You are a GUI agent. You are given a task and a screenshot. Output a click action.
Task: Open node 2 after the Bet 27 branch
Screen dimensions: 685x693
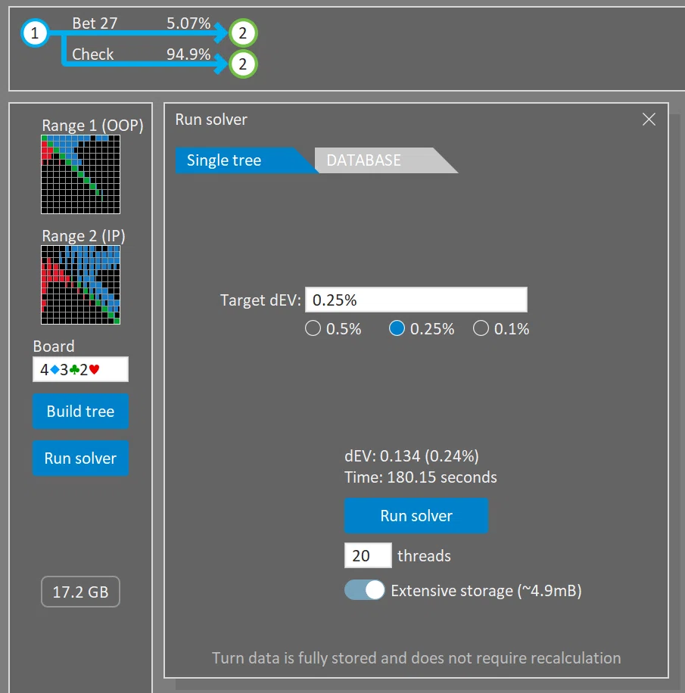pyautogui.click(x=243, y=33)
